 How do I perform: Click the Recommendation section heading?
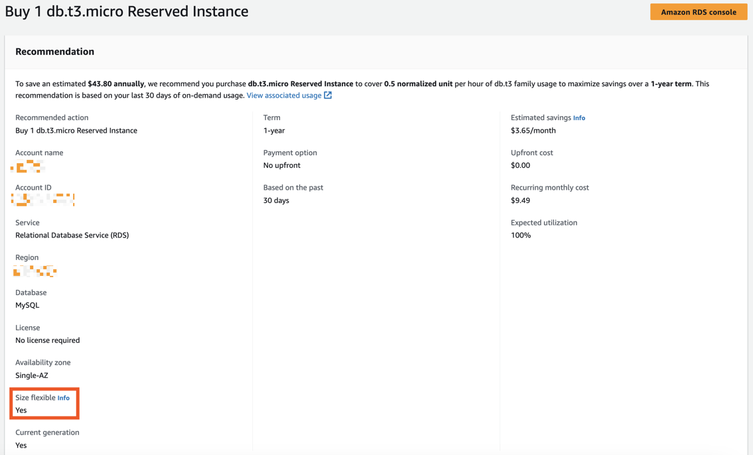[x=54, y=52]
